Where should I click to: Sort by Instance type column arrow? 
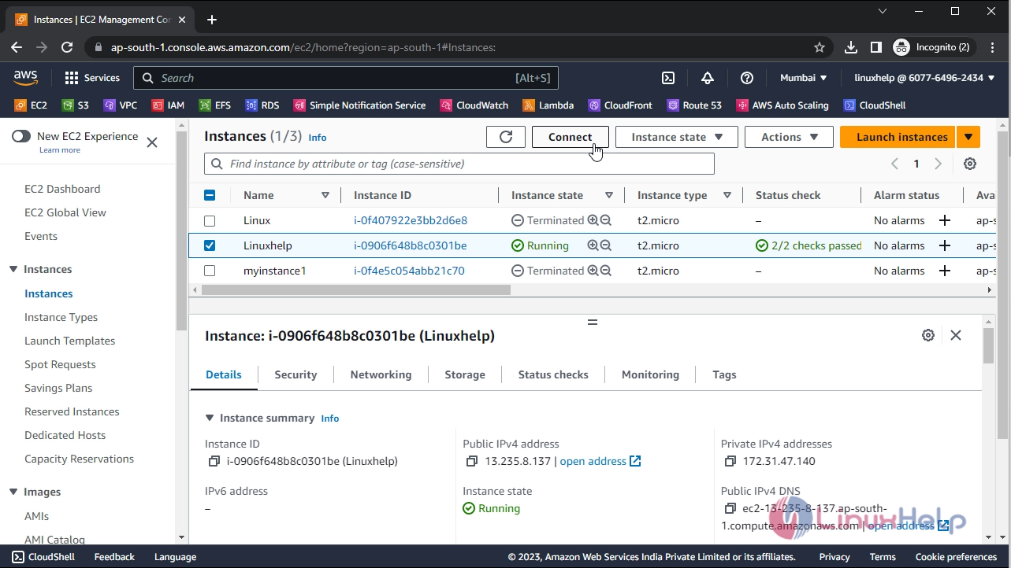[727, 195]
